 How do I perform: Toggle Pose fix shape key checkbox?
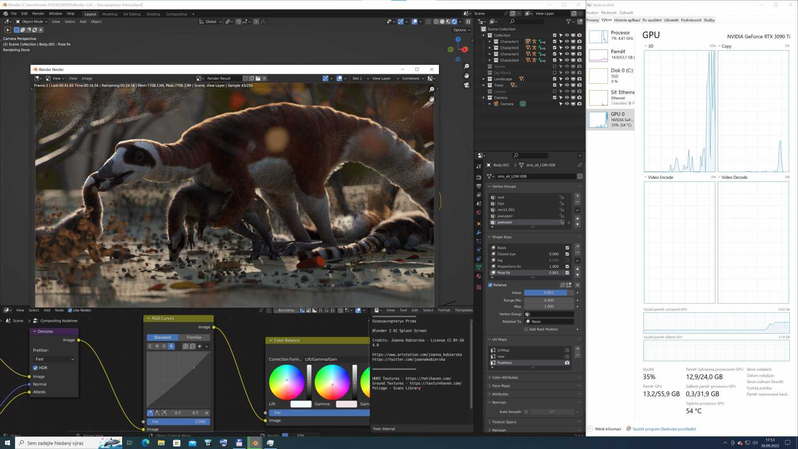(x=567, y=273)
